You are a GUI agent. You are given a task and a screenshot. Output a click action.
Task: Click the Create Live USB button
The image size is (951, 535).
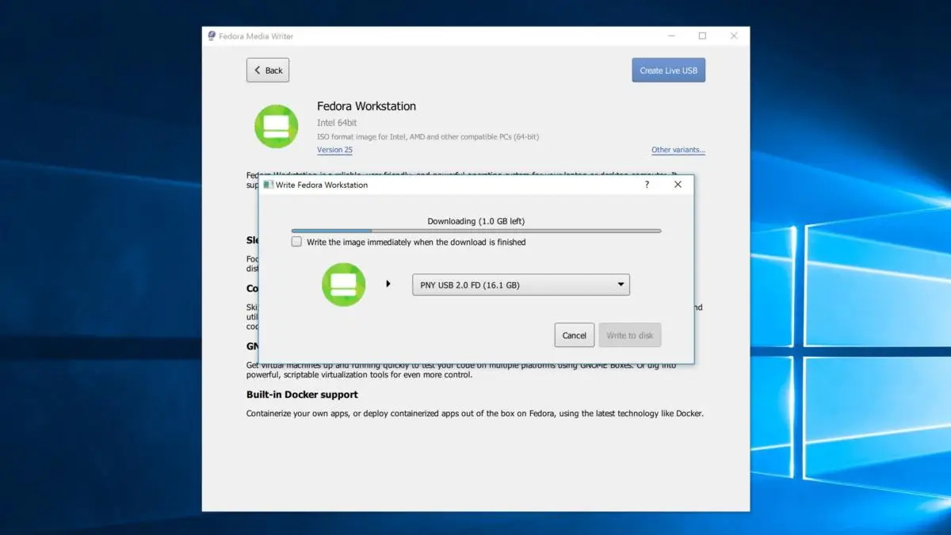point(668,71)
